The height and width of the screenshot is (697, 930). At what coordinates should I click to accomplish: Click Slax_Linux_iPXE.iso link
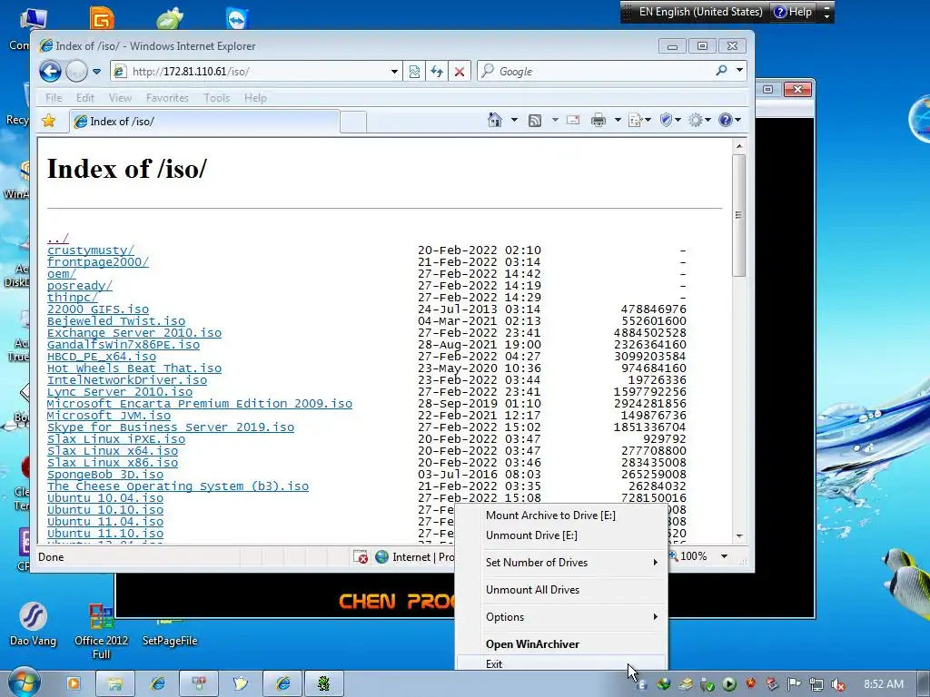116,439
